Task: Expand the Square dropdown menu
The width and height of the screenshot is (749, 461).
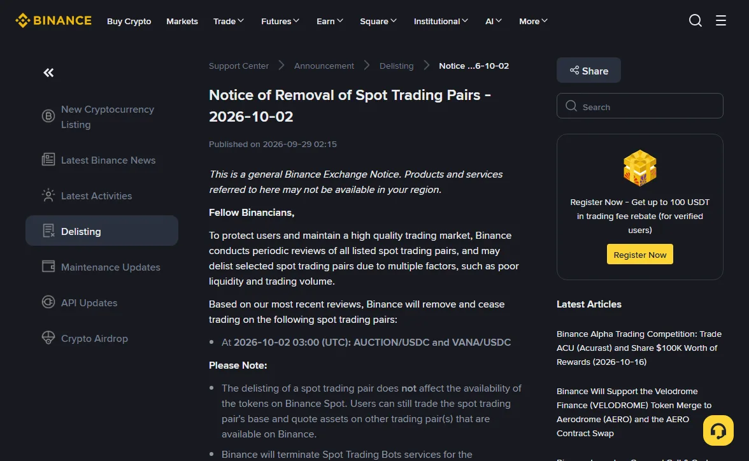Action: tap(378, 21)
